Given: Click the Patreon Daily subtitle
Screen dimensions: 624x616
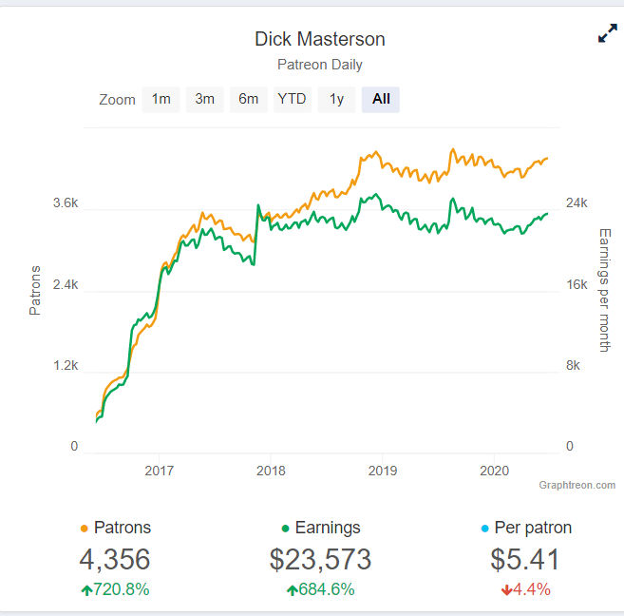Looking at the screenshot, I should 320,65.
